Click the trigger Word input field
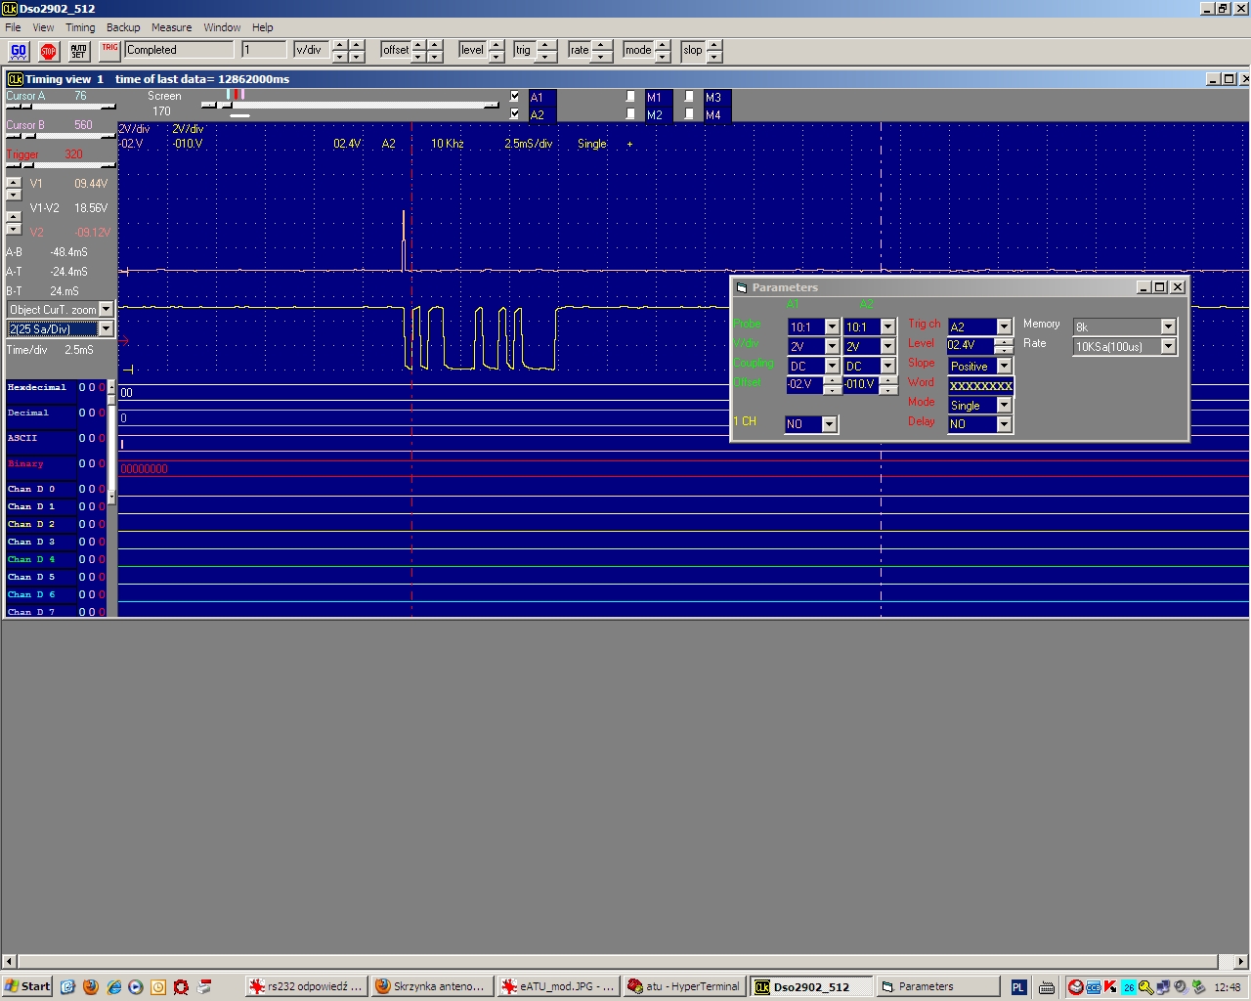The height and width of the screenshot is (1001, 1251). 980,386
